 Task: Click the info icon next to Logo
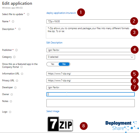pos(10,112)
